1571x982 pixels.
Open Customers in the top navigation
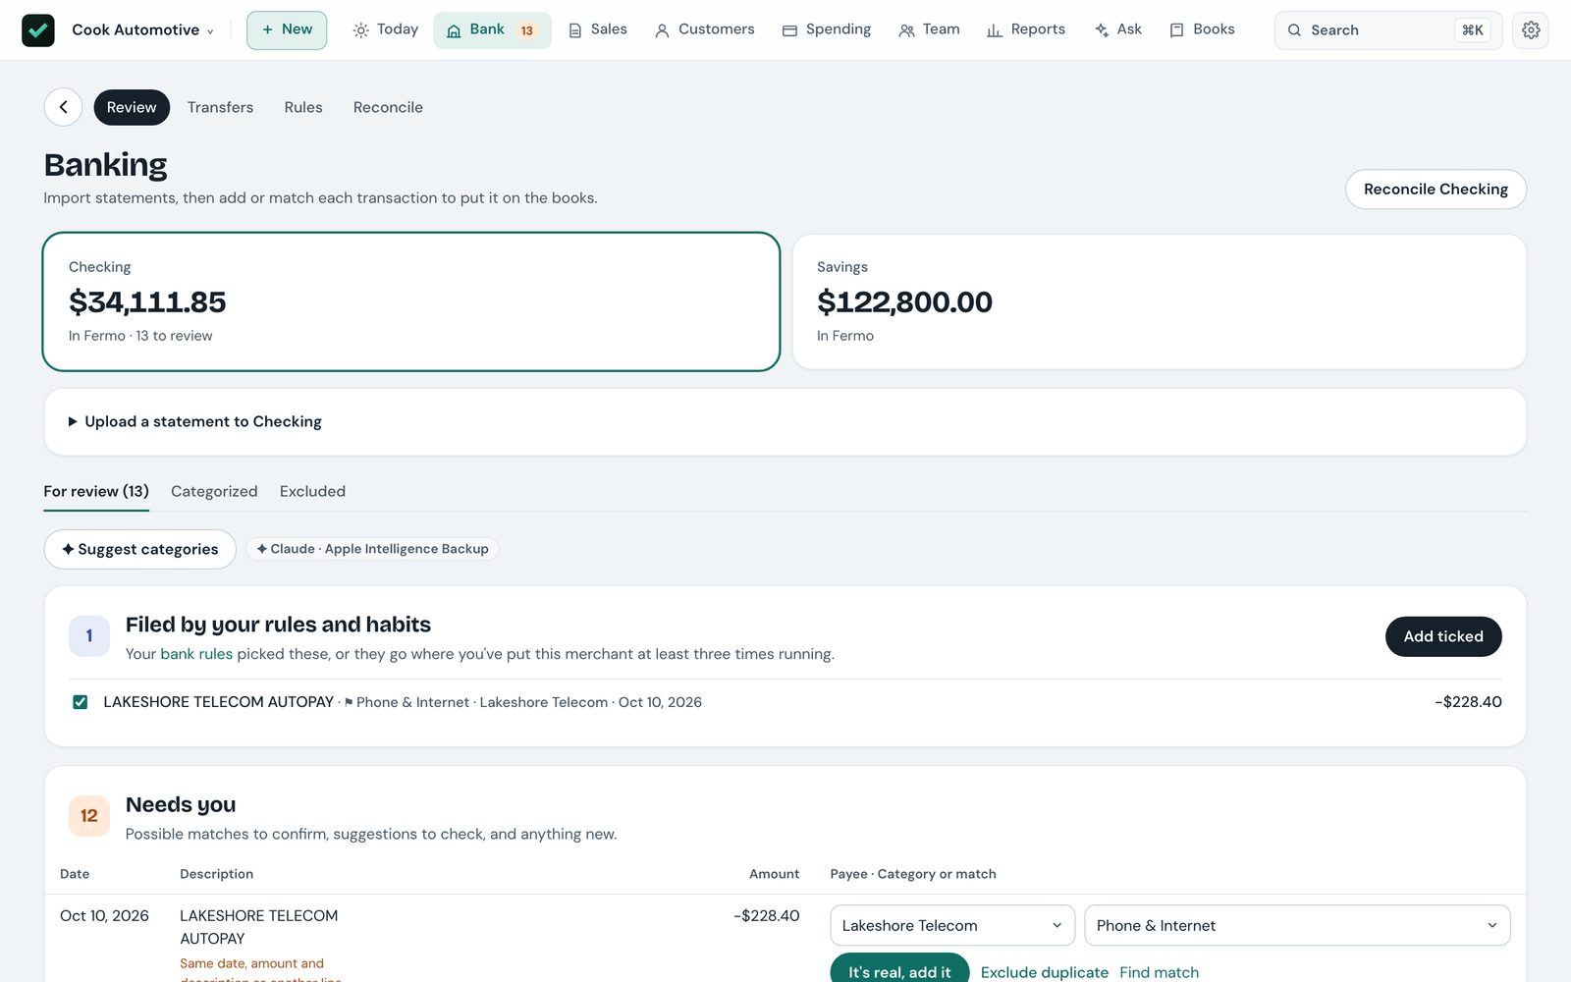(705, 30)
